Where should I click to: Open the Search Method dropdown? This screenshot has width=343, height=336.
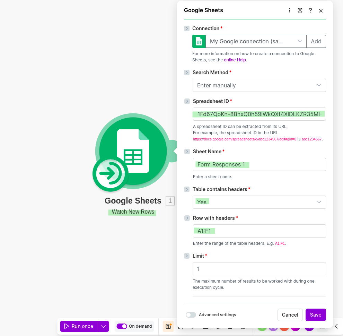(259, 85)
